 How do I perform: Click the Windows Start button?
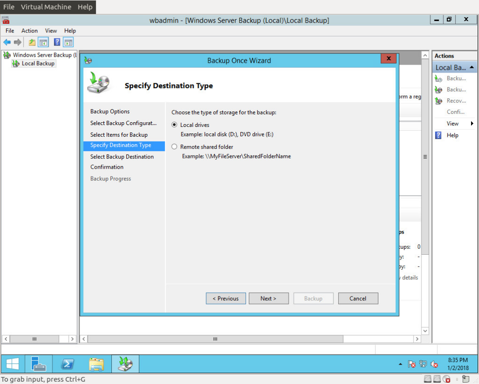point(13,364)
